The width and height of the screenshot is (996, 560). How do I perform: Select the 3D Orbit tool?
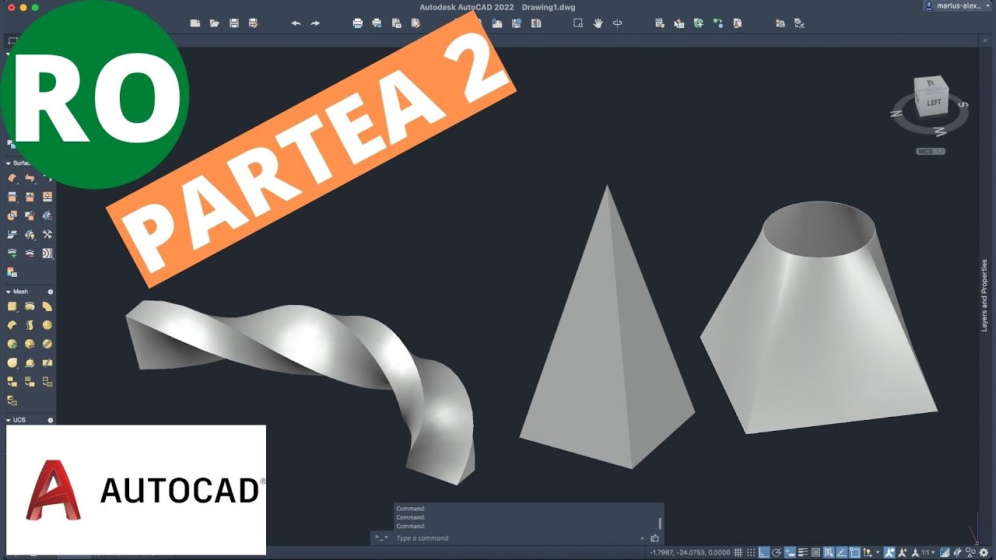617,23
